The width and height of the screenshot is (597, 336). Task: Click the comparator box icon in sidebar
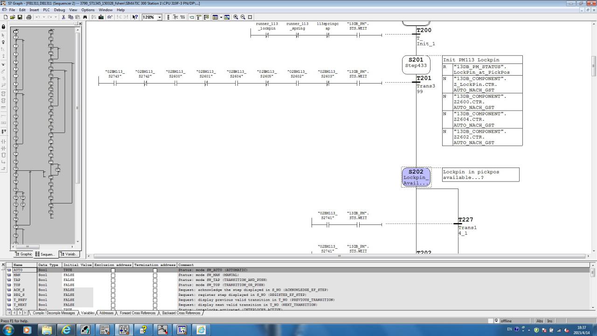4,155
